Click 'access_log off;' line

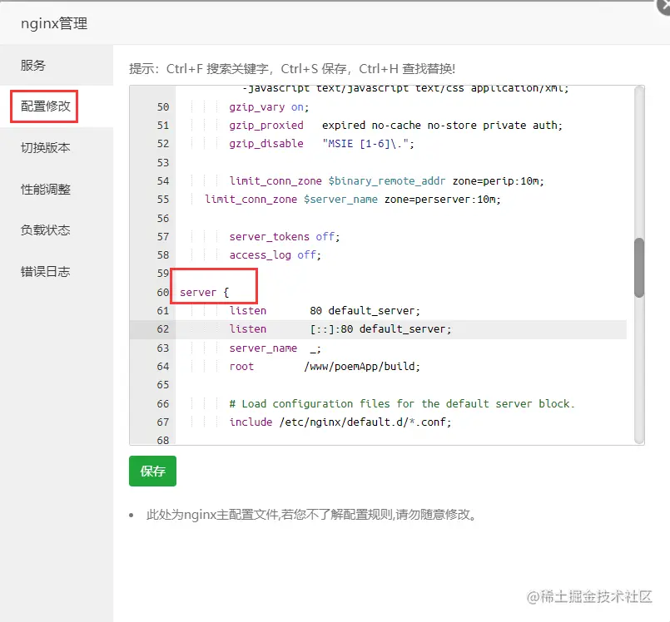pos(275,255)
